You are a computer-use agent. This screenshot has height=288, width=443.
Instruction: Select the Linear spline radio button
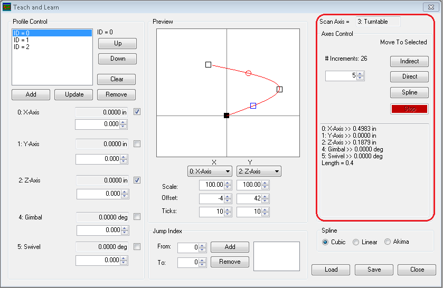(x=356, y=242)
